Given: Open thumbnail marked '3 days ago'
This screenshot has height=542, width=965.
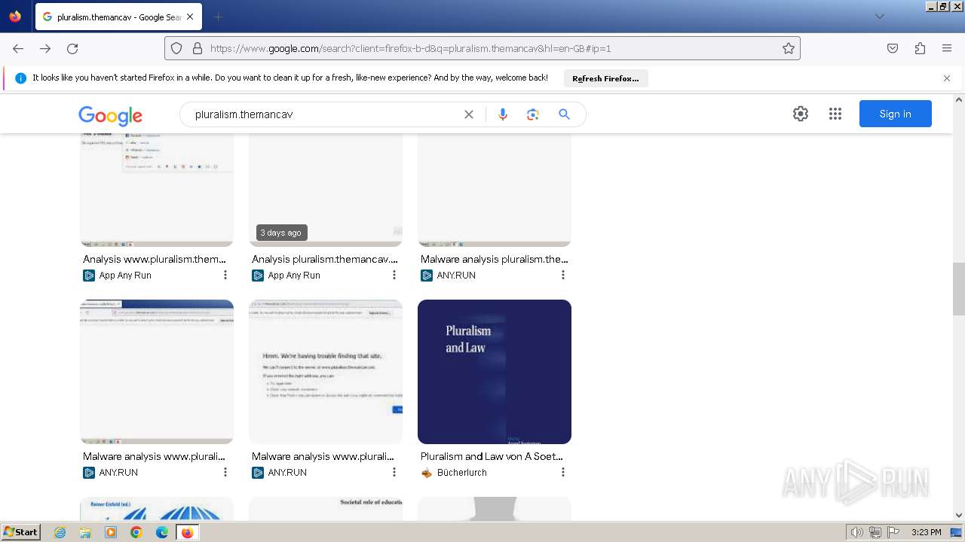Looking at the screenshot, I should pyautogui.click(x=326, y=190).
